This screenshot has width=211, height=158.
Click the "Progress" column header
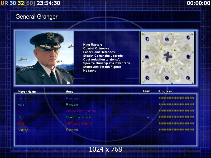165,91
